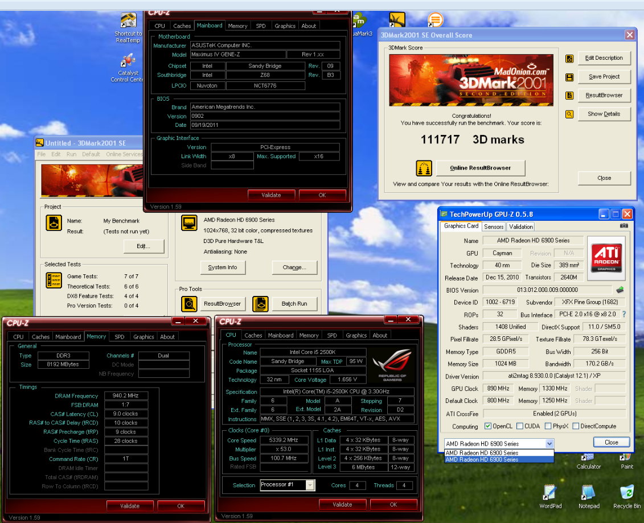The image size is (644, 523).
Task: Click Validate in the CPU-Z Mainboard window
Action: [271, 195]
